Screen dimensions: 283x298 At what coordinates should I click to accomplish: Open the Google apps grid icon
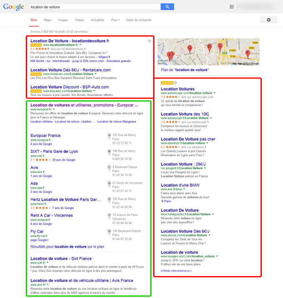click(x=231, y=7)
